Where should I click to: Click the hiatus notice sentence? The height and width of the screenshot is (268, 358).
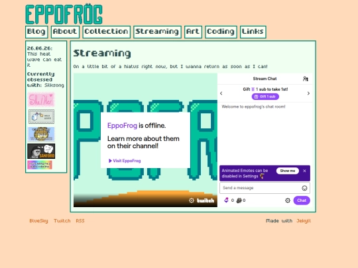click(170, 67)
